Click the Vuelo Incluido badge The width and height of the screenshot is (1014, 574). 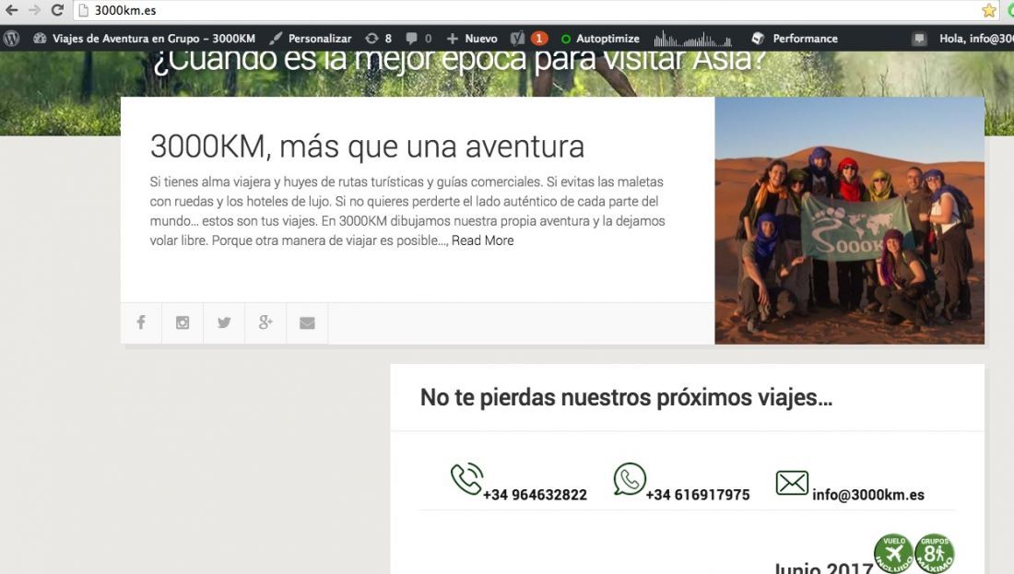894,554
